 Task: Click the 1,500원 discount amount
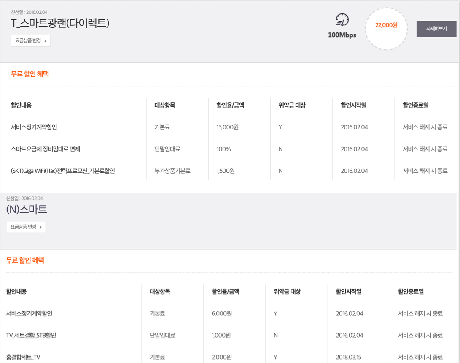pos(226,171)
